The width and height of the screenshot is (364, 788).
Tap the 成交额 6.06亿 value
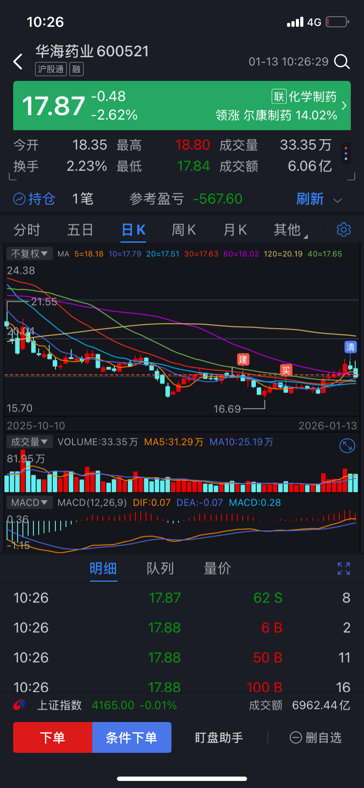[310, 166]
